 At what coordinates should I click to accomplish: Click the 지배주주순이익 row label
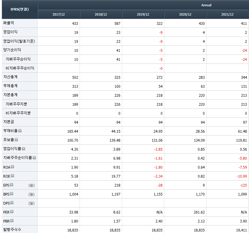coord(18,59)
